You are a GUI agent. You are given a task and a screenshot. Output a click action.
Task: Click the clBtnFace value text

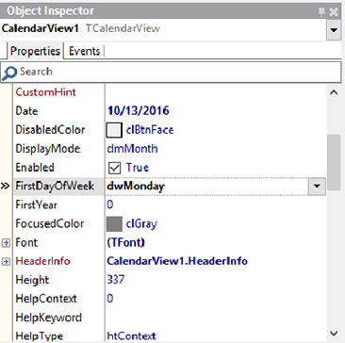click(x=150, y=130)
